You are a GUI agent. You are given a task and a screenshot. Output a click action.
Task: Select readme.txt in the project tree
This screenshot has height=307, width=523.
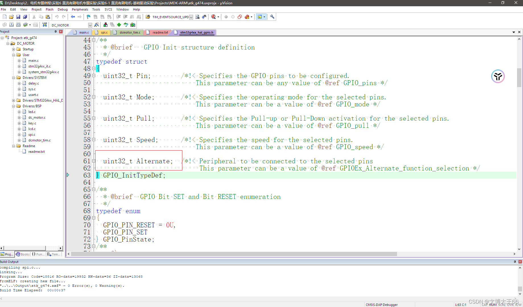click(36, 152)
